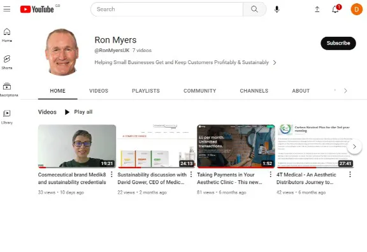The width and height of the screenshot is (367, 252).
Task: Open the upload video icon
Action: coord(317,10)
